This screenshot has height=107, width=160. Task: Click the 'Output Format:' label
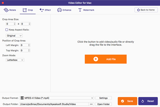tap(10, 98)
